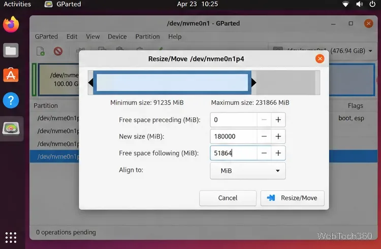Focus the Free space preceding field
Image resolution: width=381 pixels, height=249 pixels.
point(234,120)
